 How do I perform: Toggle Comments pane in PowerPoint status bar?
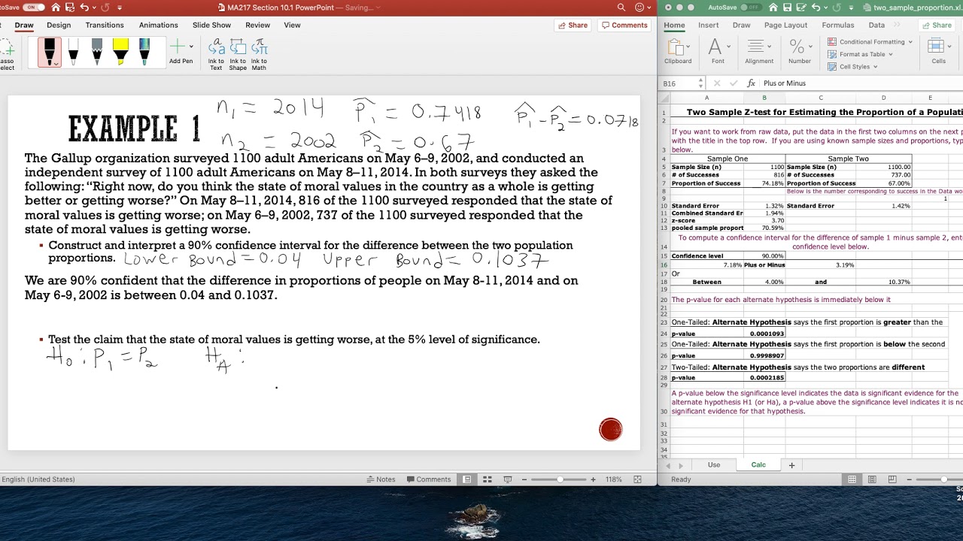[428, 479]
